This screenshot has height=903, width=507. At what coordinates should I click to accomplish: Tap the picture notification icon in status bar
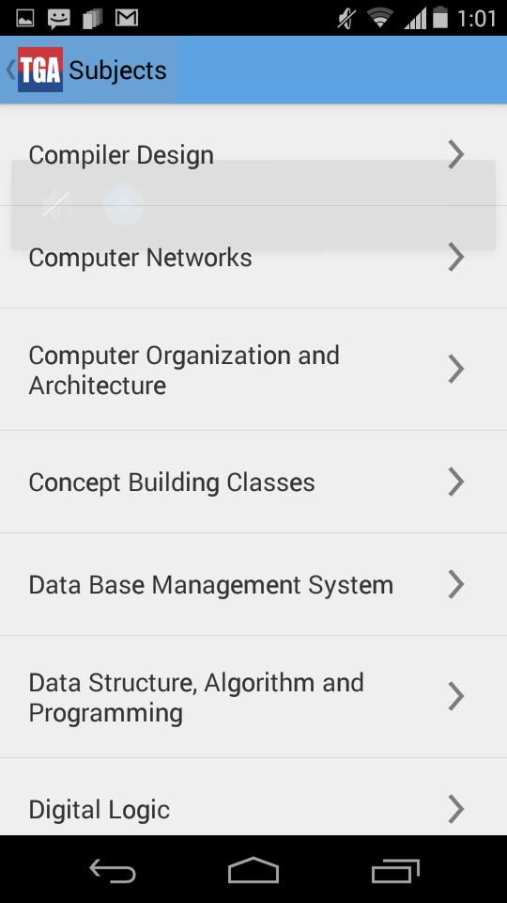tap(24, 19)
